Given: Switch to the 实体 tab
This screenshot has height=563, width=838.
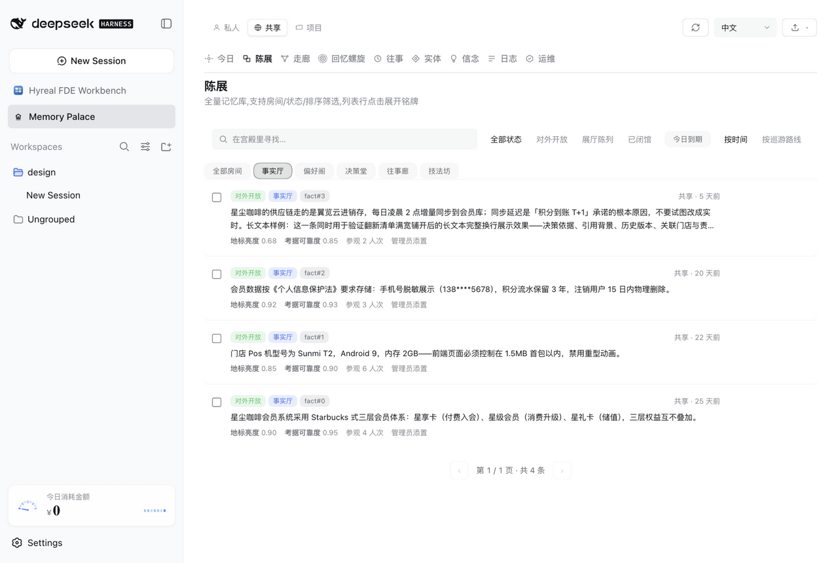Looking at the screenshot, I should [426, 59].
